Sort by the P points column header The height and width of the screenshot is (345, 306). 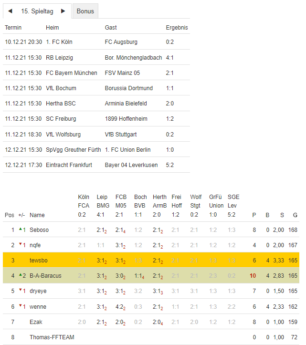tap(254, 215)
